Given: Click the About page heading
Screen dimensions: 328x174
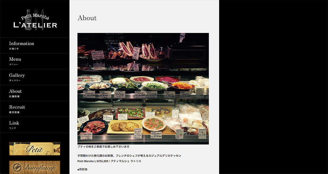Looking at the screenshot, I should (87, 18).
